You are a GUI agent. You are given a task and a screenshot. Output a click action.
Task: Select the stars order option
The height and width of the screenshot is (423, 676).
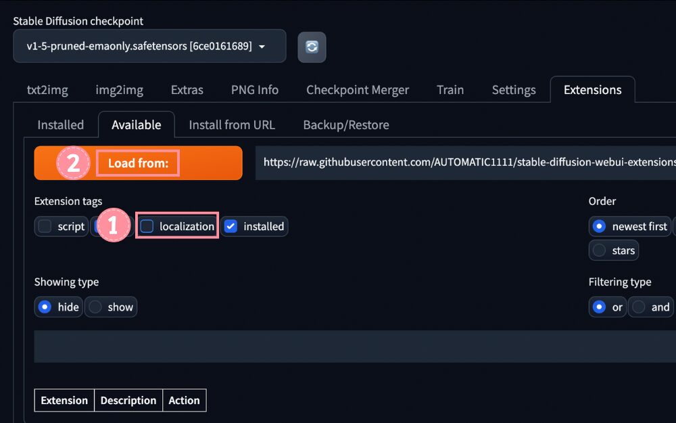coord(599,251)
